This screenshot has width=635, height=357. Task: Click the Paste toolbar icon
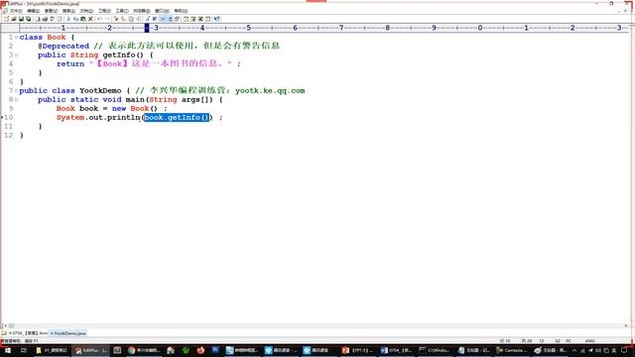[83, 19]
